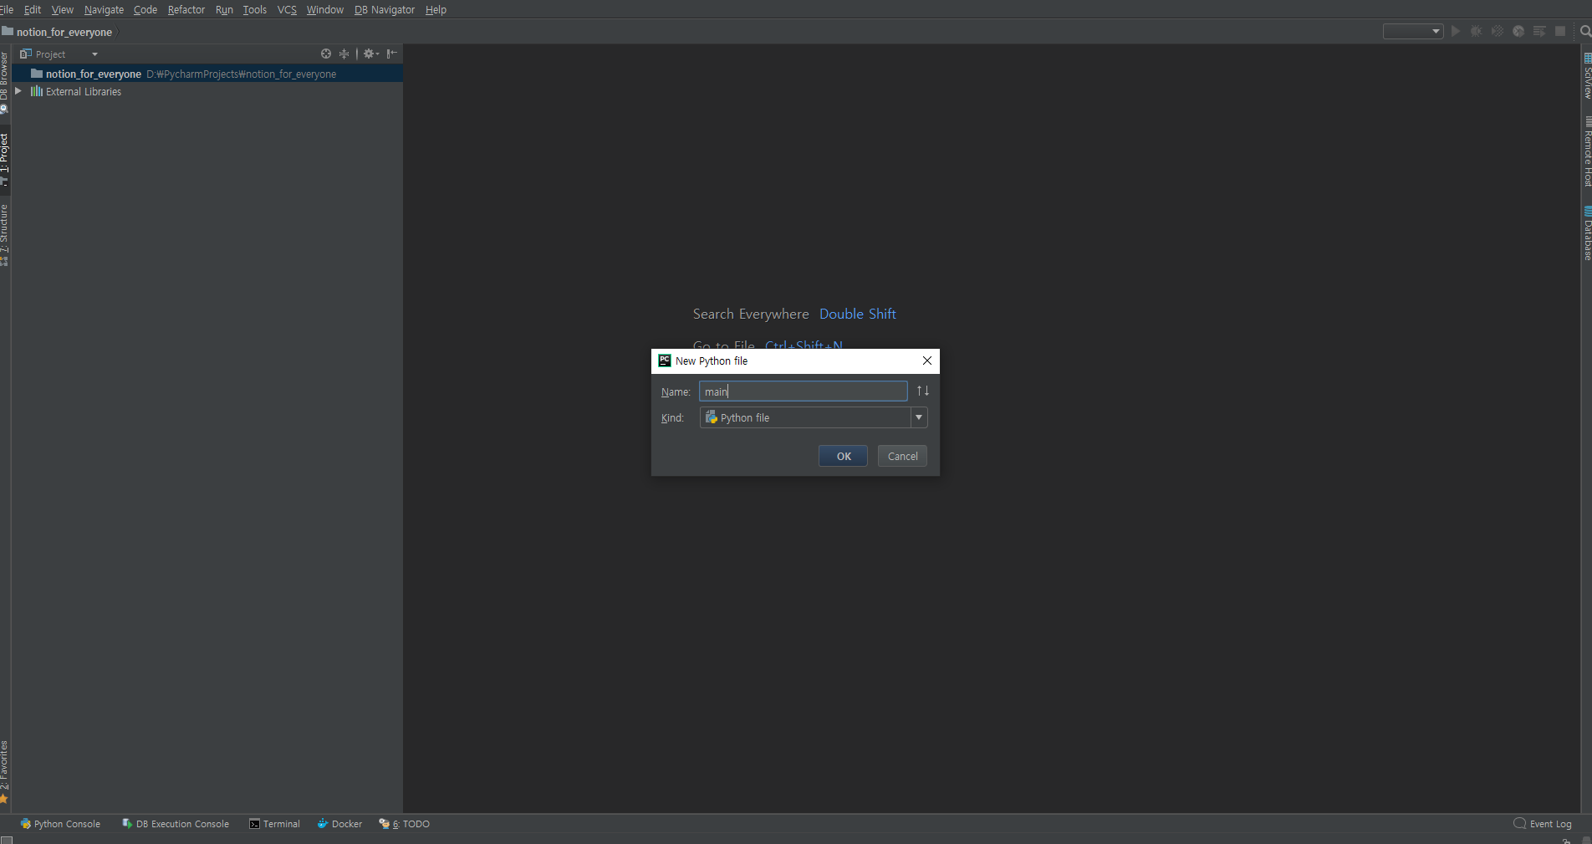Click Collapse All icon in Project panel
This screenshot has width=1592, height=844.
click(344, 54)
